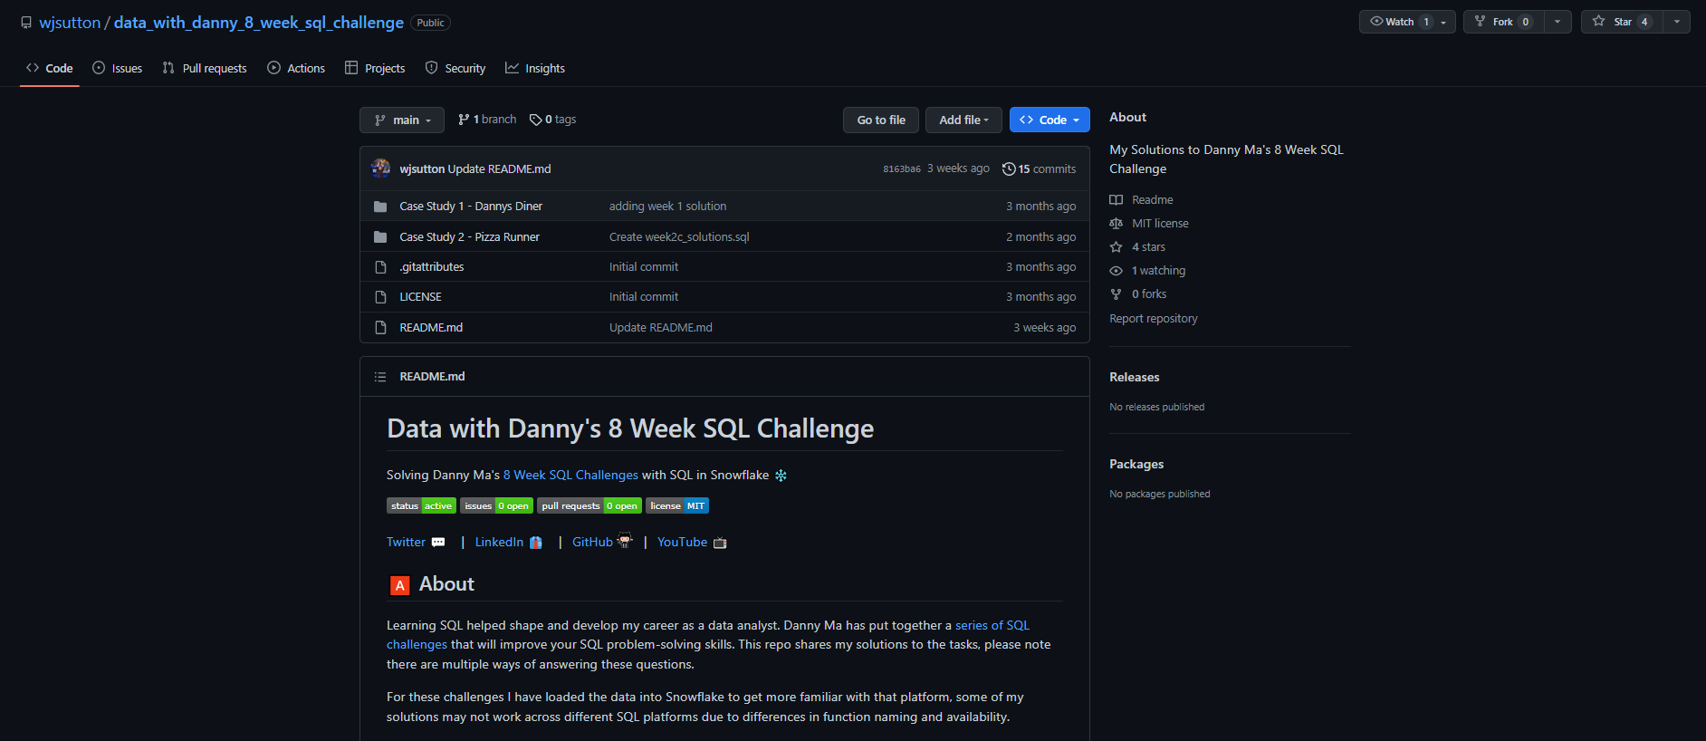Click the LICENSE file icon
The image size is (1706, 741).
point(380,297)
